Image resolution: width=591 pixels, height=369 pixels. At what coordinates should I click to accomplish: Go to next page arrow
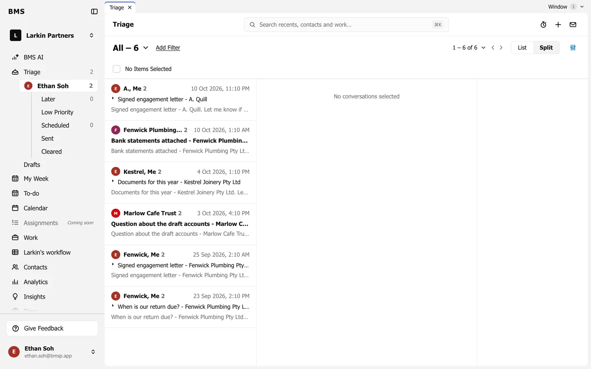(x=501, y=48)
